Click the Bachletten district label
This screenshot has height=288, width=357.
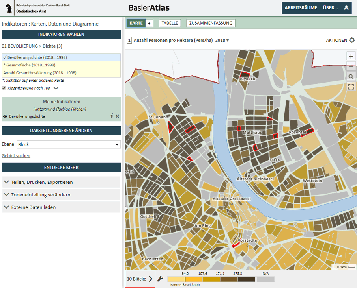[153, 259]
